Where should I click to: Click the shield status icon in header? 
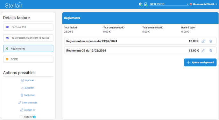point(141,4)
